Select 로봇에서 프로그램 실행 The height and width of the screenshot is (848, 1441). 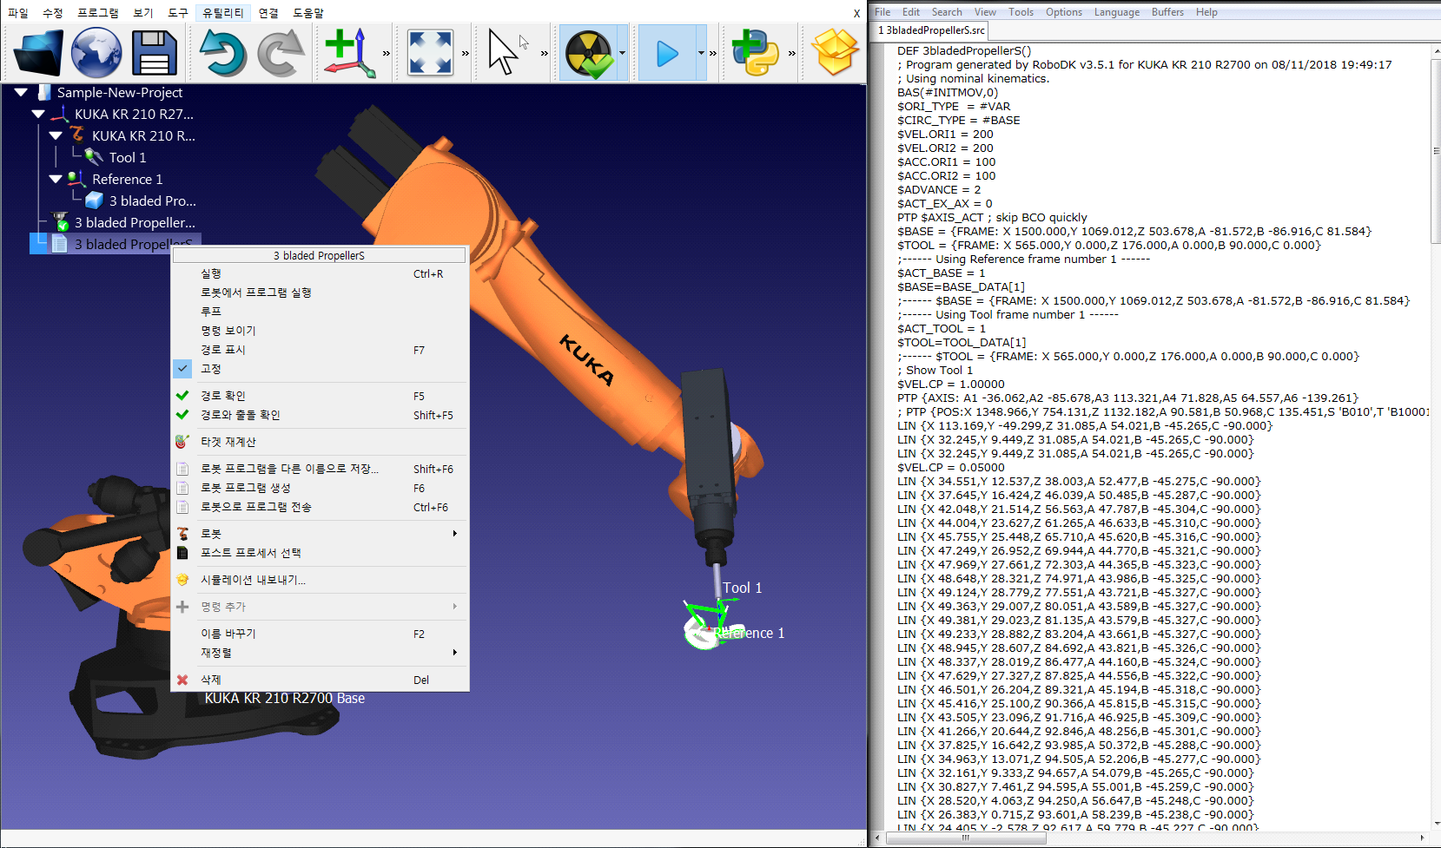point(320,293)
